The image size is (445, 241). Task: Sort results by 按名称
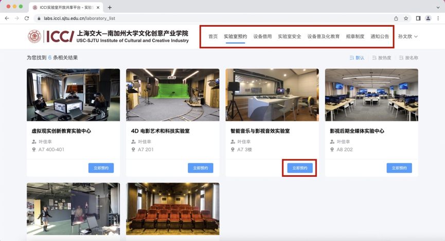[x=408, y=58]
